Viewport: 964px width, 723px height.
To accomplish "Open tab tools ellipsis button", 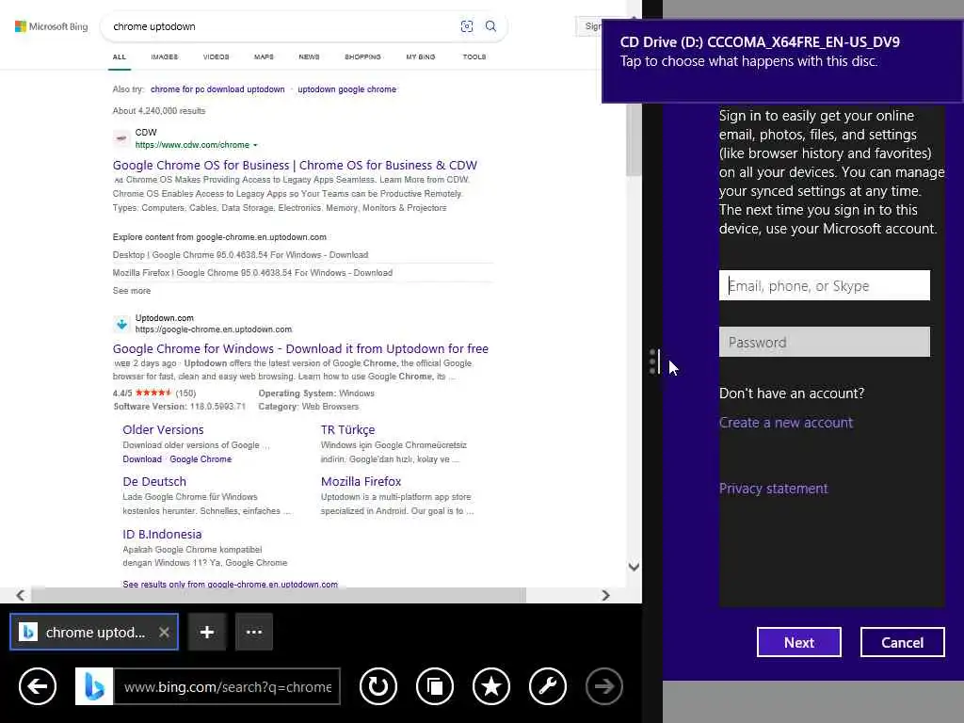I will tap(254, 632).
